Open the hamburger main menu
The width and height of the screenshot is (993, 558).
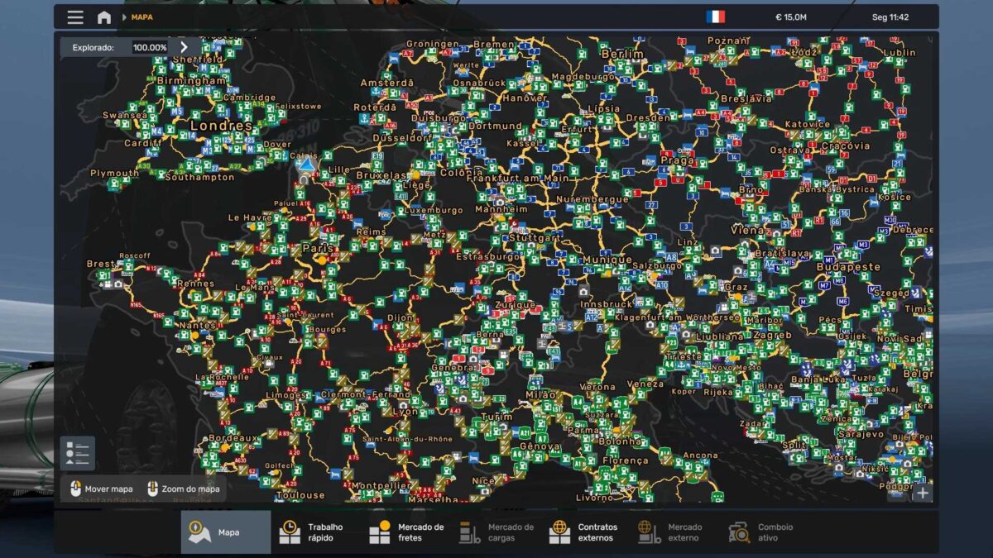point(75,17)
